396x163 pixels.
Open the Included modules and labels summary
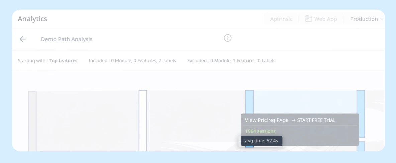tap(132, 61)
